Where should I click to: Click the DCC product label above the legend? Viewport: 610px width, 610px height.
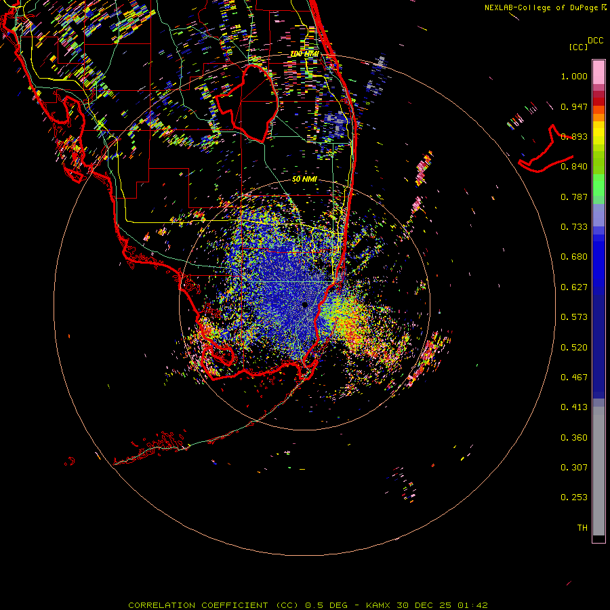pyautogui.click(x=595, y=41)
